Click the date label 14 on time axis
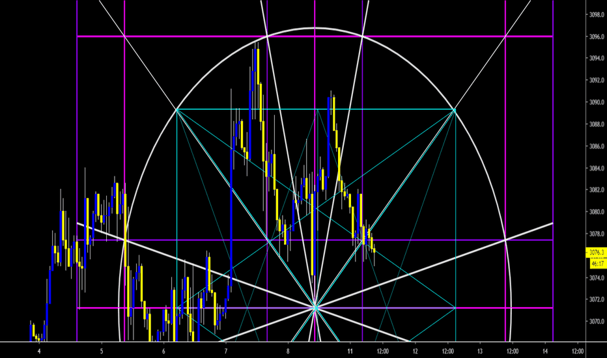 tap(545, 351)
